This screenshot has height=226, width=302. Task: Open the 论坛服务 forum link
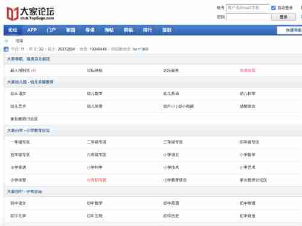171,71
